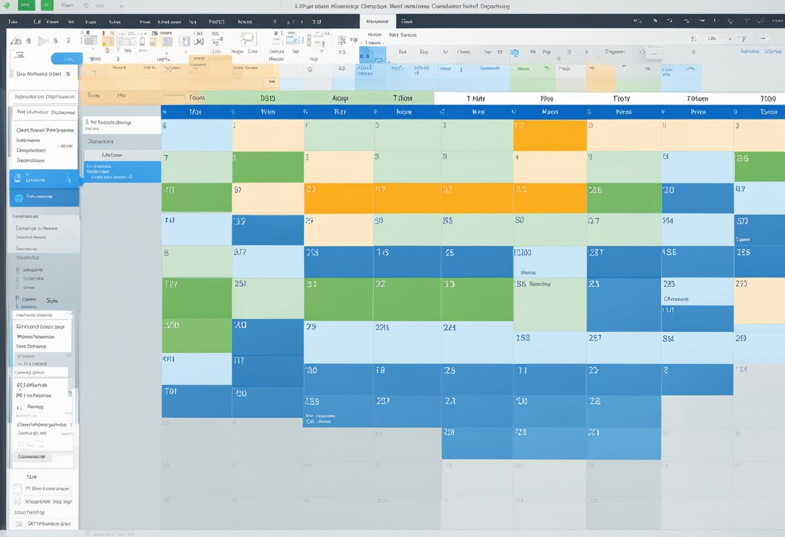Viewport: 785px width, 537px height.
Task: Select the bright orange calendar cell in the first row
Action: 549,135
